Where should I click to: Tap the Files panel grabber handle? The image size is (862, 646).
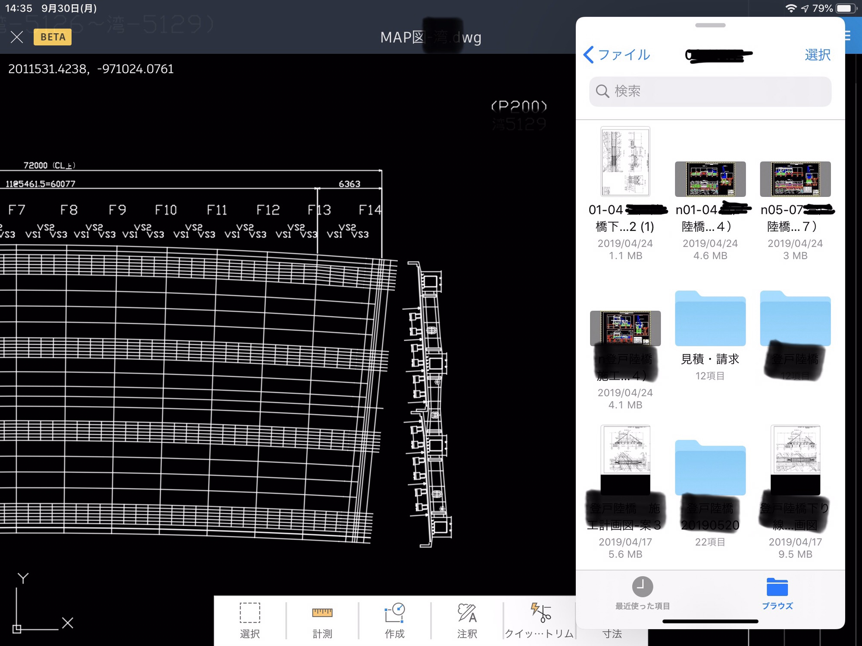pos(710,25)
